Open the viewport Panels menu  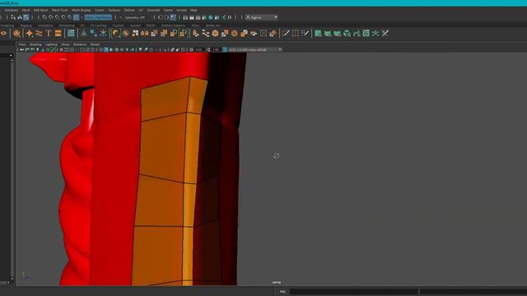click(95, 44)
